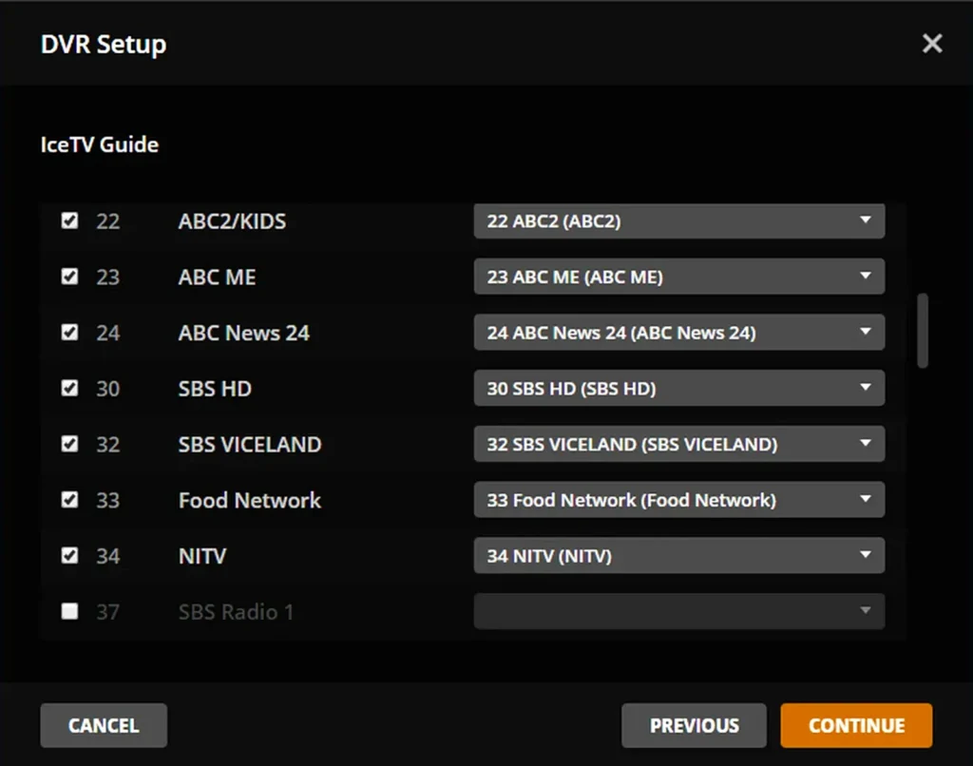Click channel number 37
The image size is (973, 766).
[x=108, y=611]
